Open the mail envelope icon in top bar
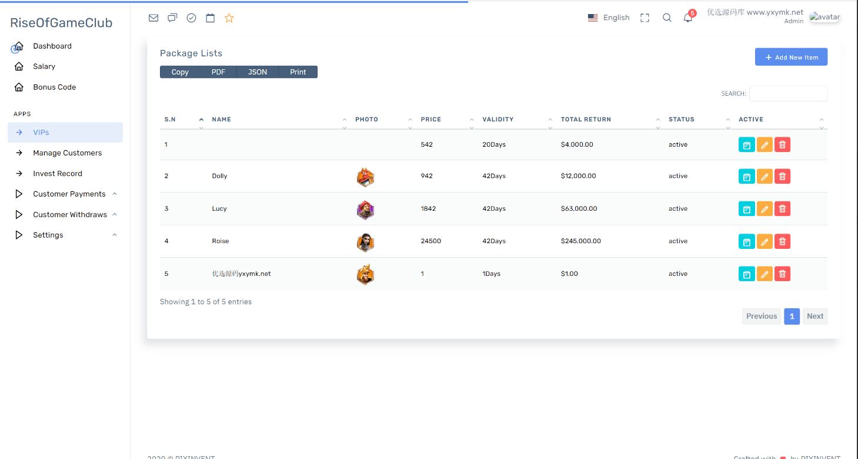The height and width of the screenshot is (459, 858). point(153,18)
